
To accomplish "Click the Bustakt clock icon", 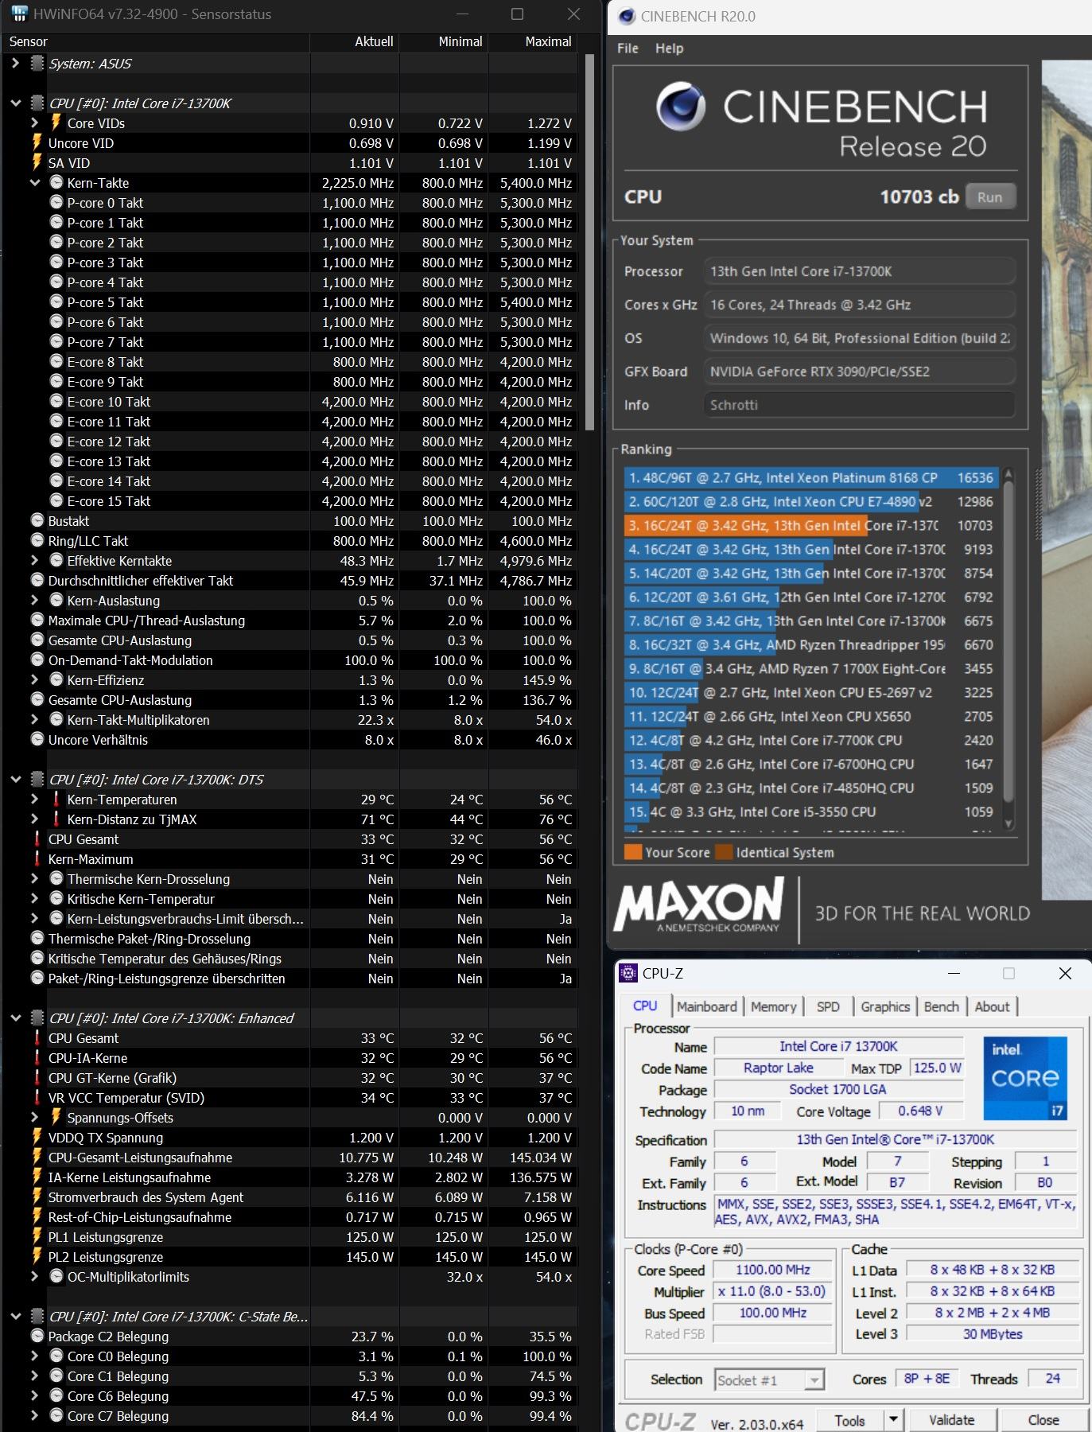I will pos(37,520).
